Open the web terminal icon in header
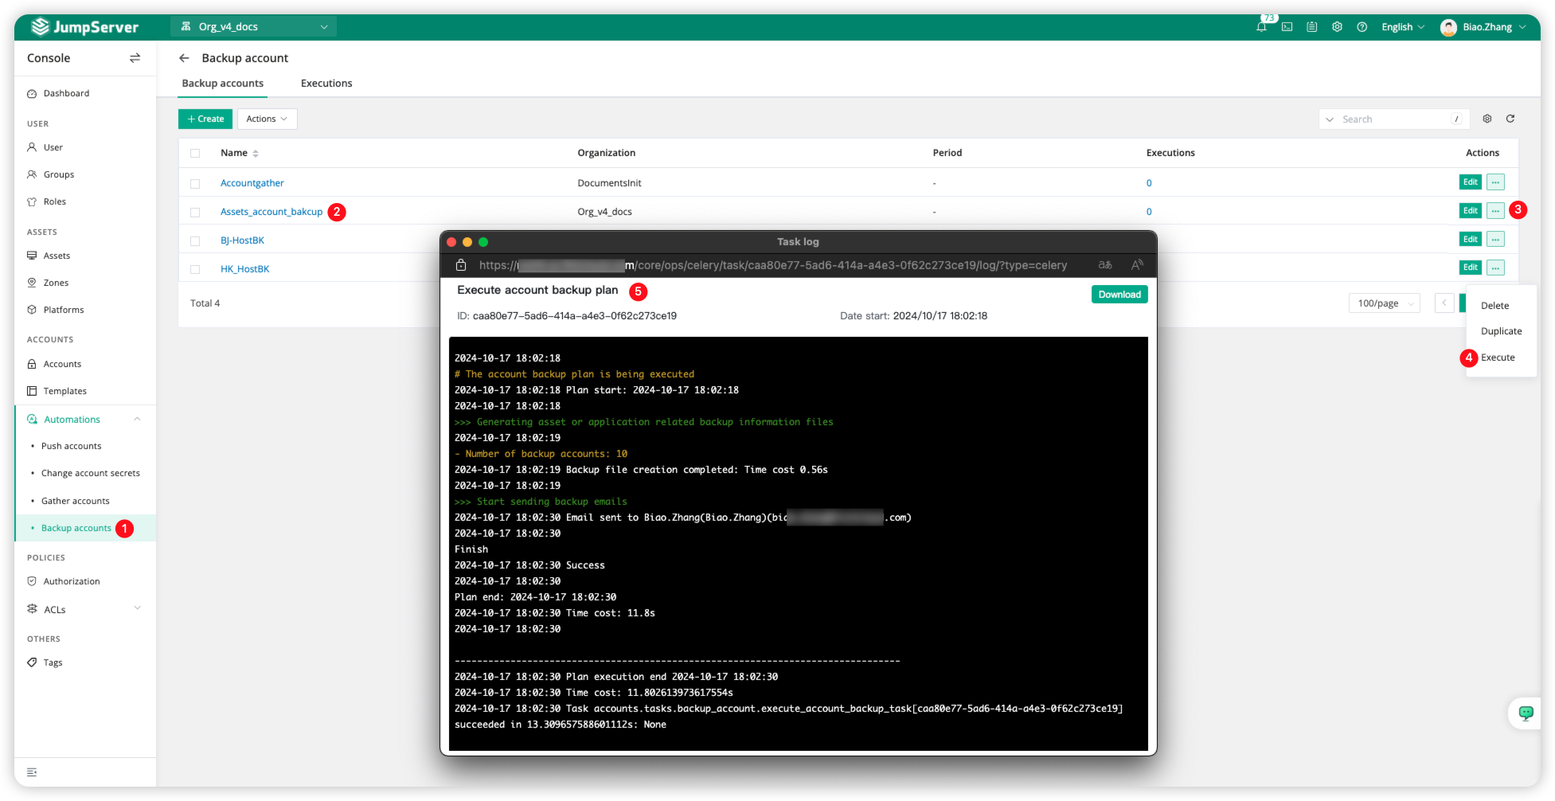Image resolution: width=1555 pixels, height=801 pixels. [1287, 27]
